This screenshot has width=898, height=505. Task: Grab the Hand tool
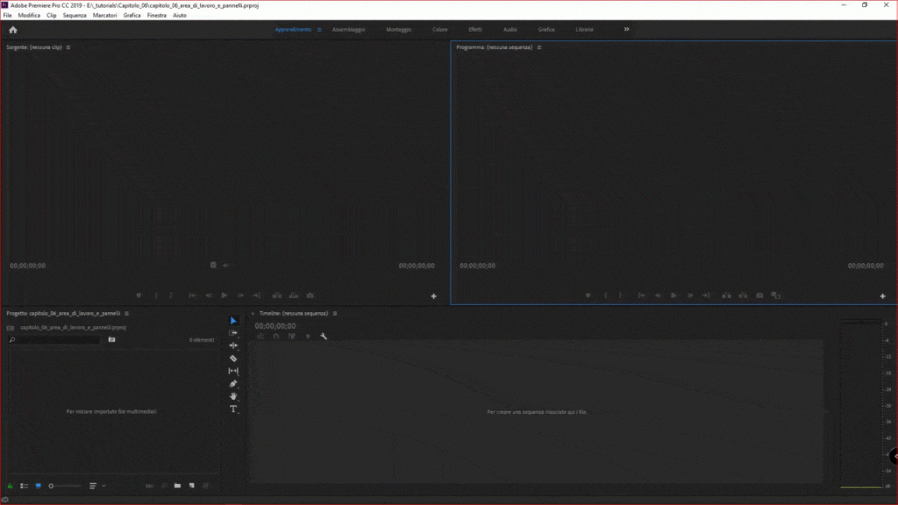(x=232, y=395)
